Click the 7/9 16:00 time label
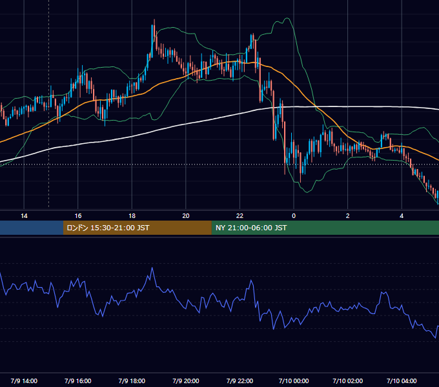The width and height of the screenshot is (439, 387). point(78,381)
